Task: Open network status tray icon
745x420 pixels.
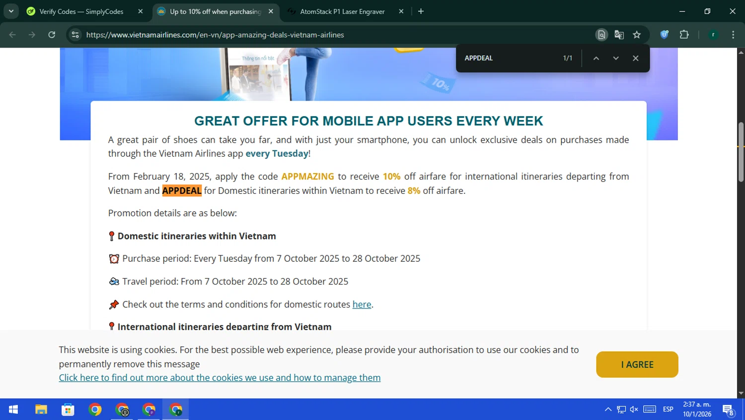Action: point(621,409)
